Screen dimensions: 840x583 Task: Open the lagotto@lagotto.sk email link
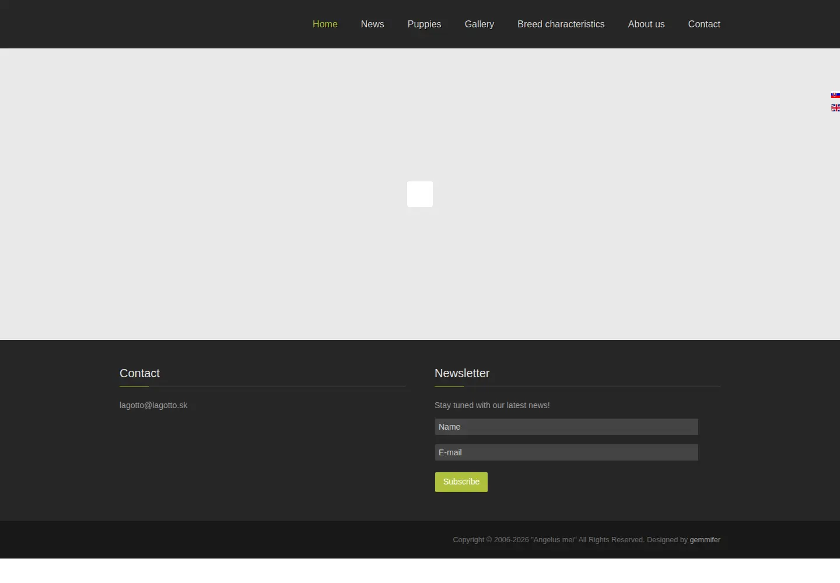[153, 405]
